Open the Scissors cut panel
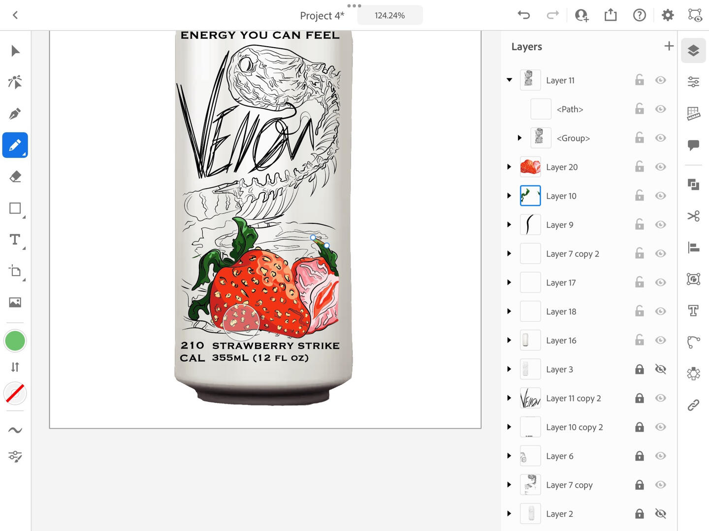The width and height of the screenshot is (709, 531). point(693,216)
